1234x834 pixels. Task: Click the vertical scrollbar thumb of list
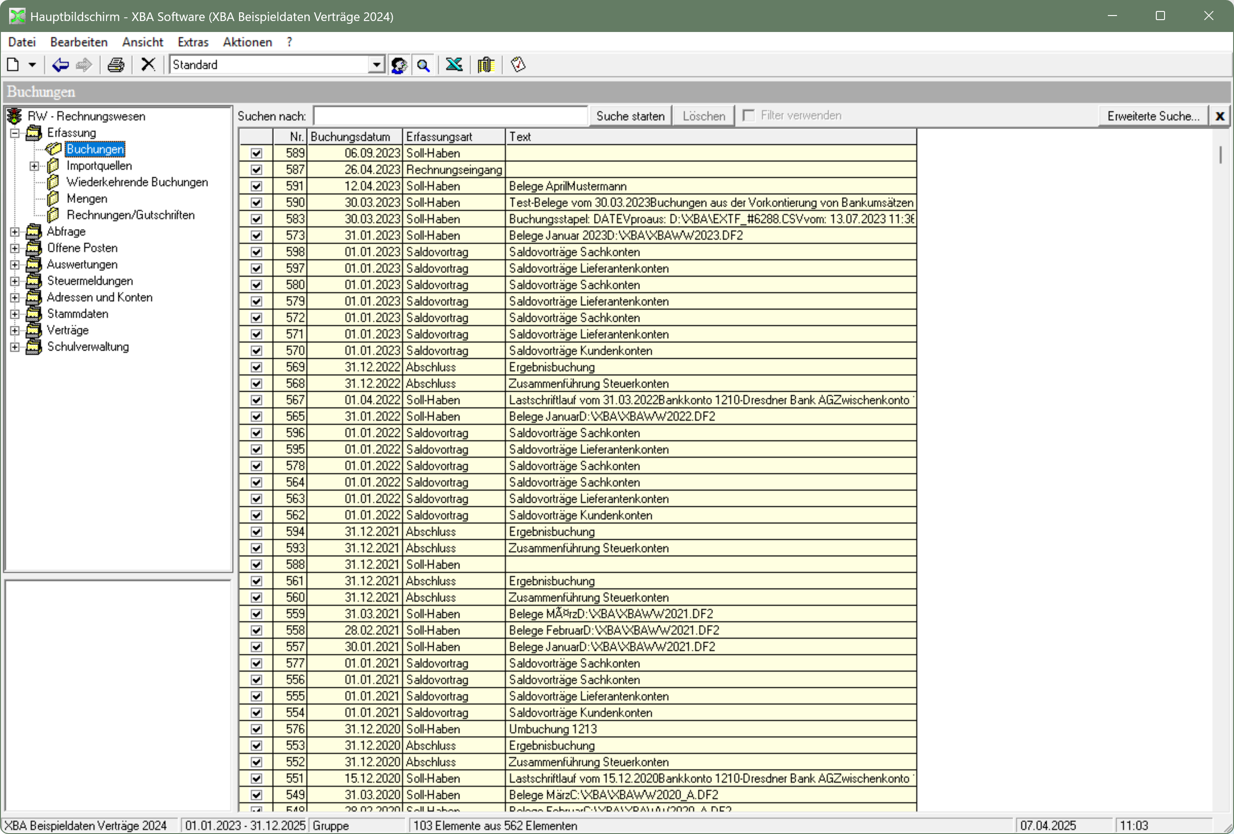point(1220,154)
